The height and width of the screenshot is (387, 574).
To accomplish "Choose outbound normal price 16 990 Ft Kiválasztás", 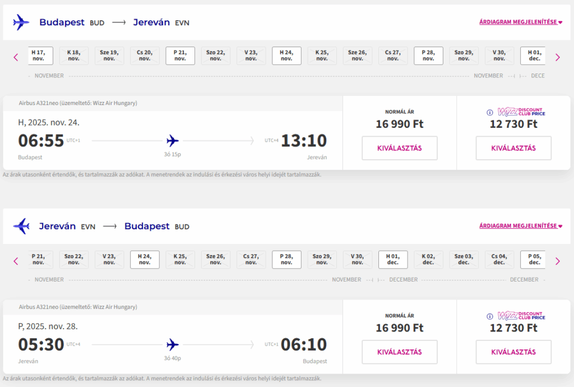I will tap(399, 148).
